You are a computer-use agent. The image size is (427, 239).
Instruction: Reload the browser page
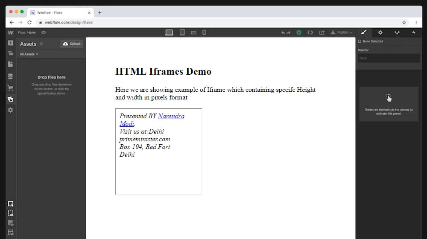[x=29, y=22]
